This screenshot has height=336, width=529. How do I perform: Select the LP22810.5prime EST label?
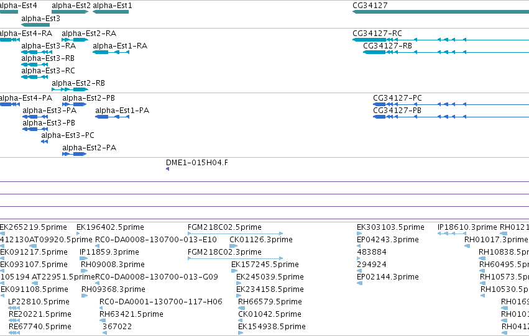(39, 302)
